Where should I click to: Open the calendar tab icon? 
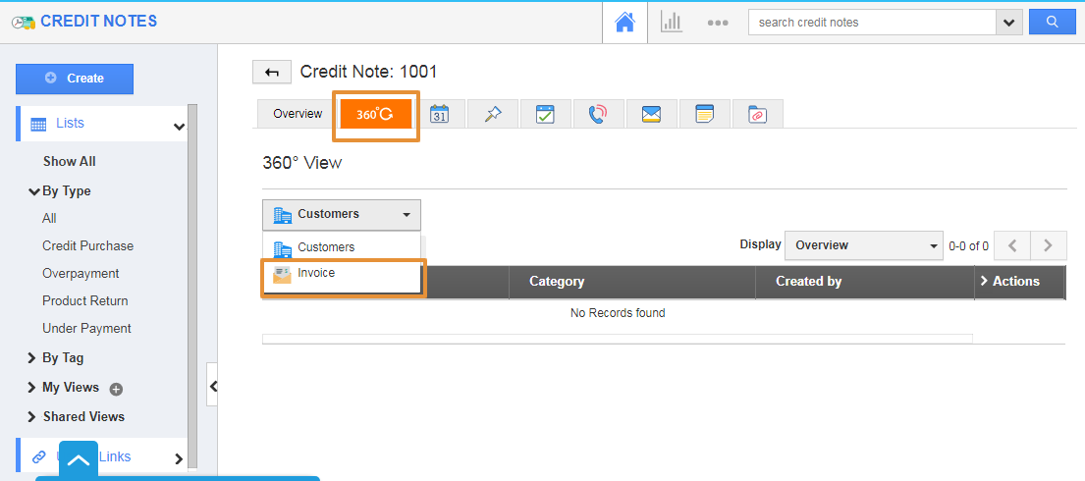coord(439,114)
